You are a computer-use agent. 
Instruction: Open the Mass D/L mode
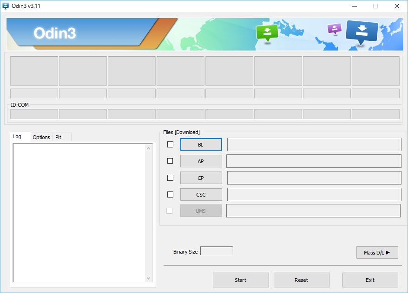click(x=377, y=253)
